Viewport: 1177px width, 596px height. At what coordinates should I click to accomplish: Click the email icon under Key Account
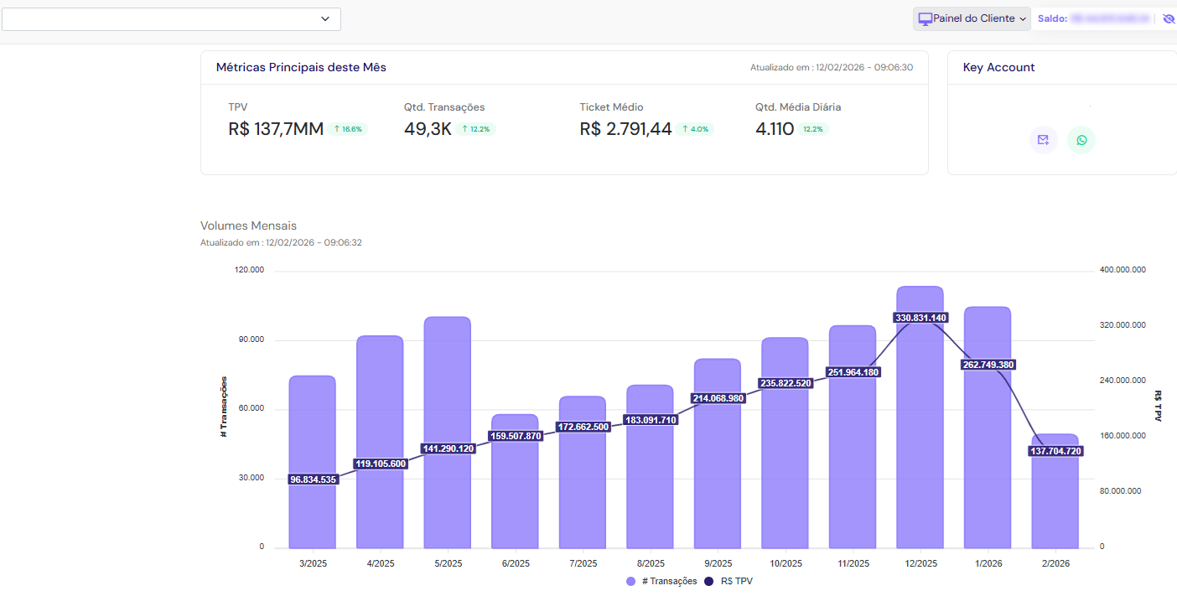[x=1043, y=140]
